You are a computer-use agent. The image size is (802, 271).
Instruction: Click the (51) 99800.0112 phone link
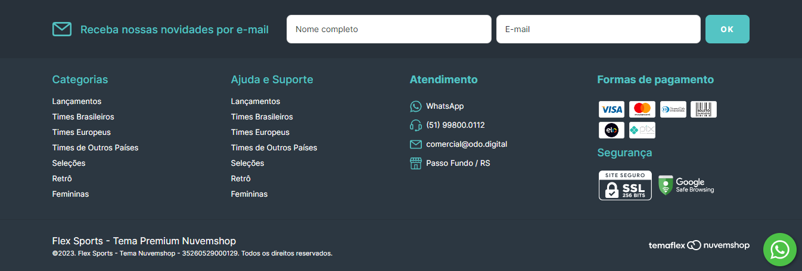(x=455, y=125)
